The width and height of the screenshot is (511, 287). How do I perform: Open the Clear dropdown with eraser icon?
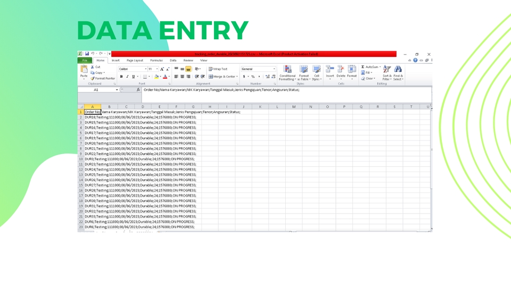coord(368,79)
